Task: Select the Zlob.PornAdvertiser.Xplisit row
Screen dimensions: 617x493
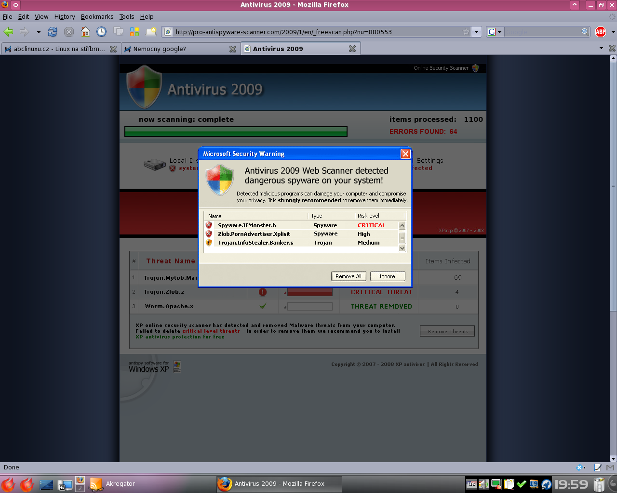Action: tap(302, 234)
